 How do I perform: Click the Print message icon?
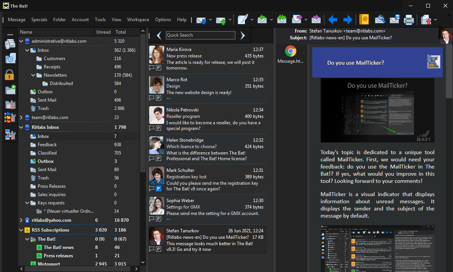pos(409,20)
